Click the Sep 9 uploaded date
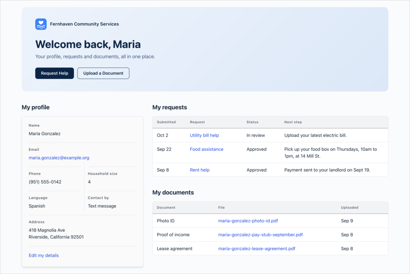 point(347,221)
